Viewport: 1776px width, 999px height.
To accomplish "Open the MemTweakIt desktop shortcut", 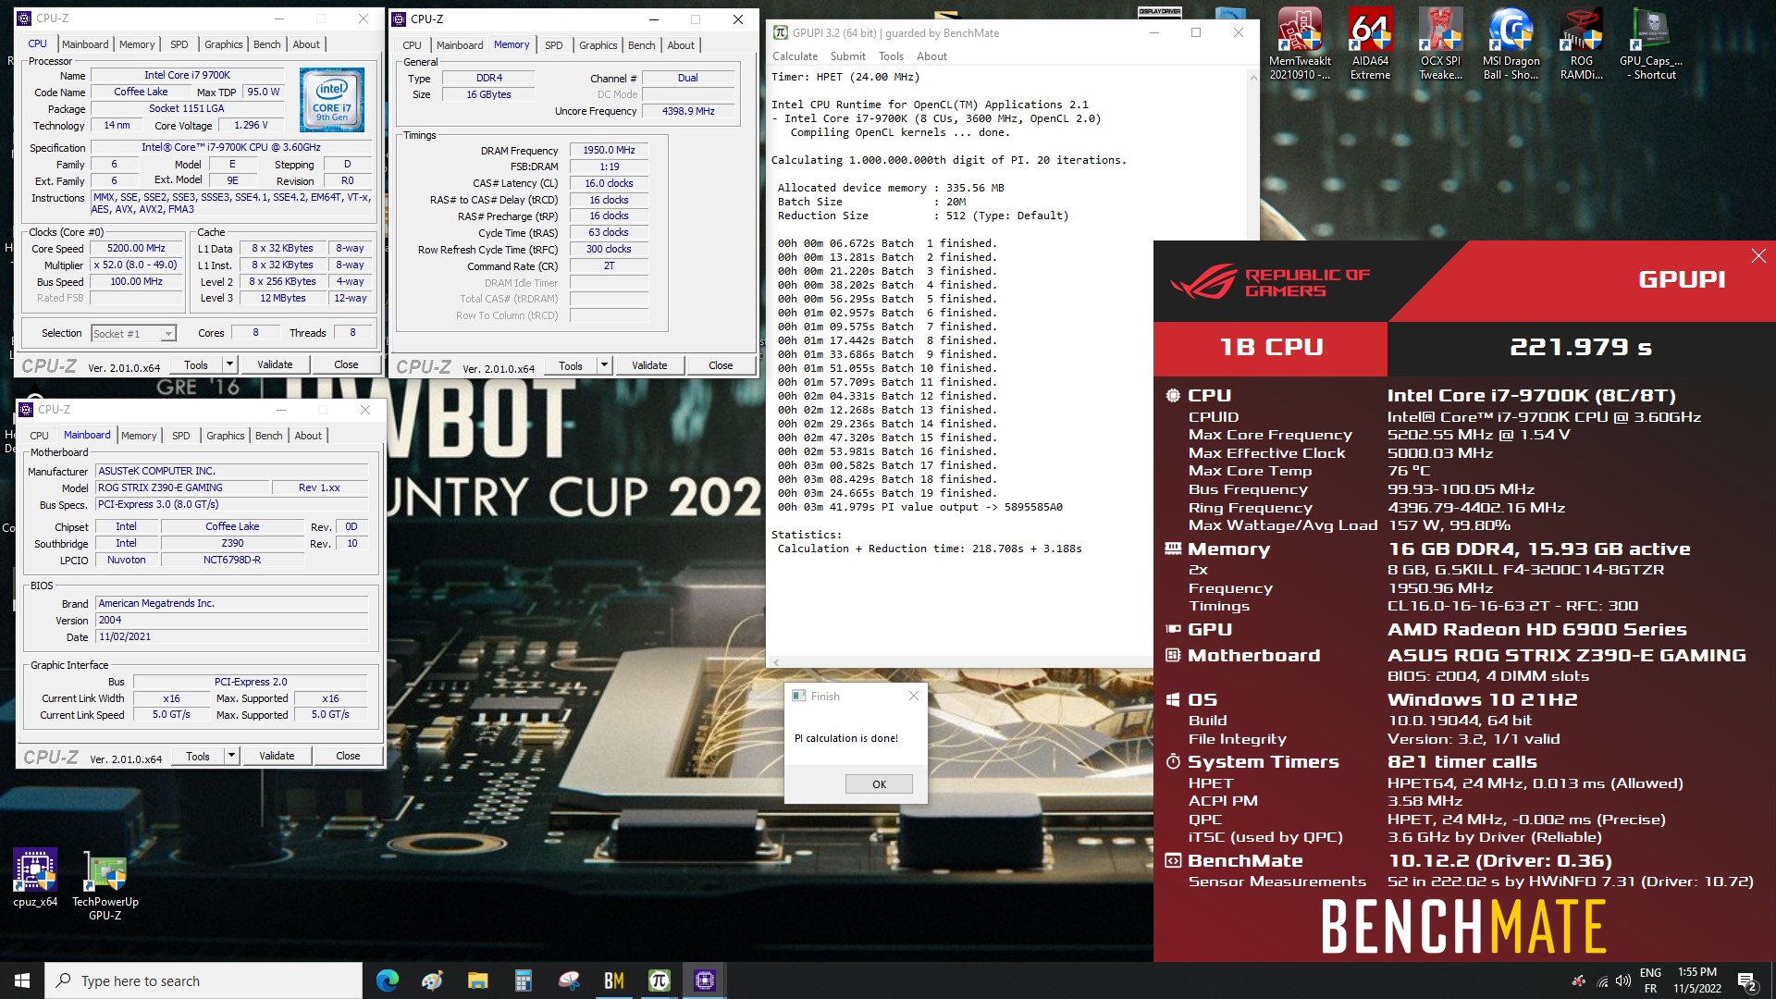I will point(1300,43).
